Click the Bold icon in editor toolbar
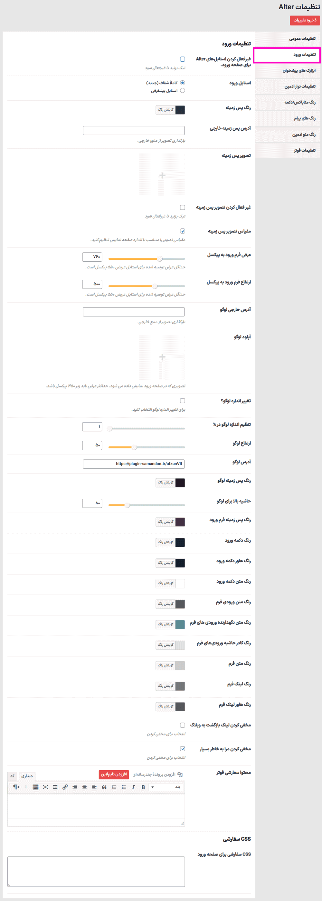This screenshot has height=901, width=322. (143, 787)
